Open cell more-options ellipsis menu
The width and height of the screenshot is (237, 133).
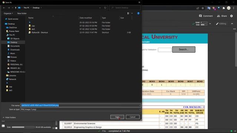pos(234,29)
